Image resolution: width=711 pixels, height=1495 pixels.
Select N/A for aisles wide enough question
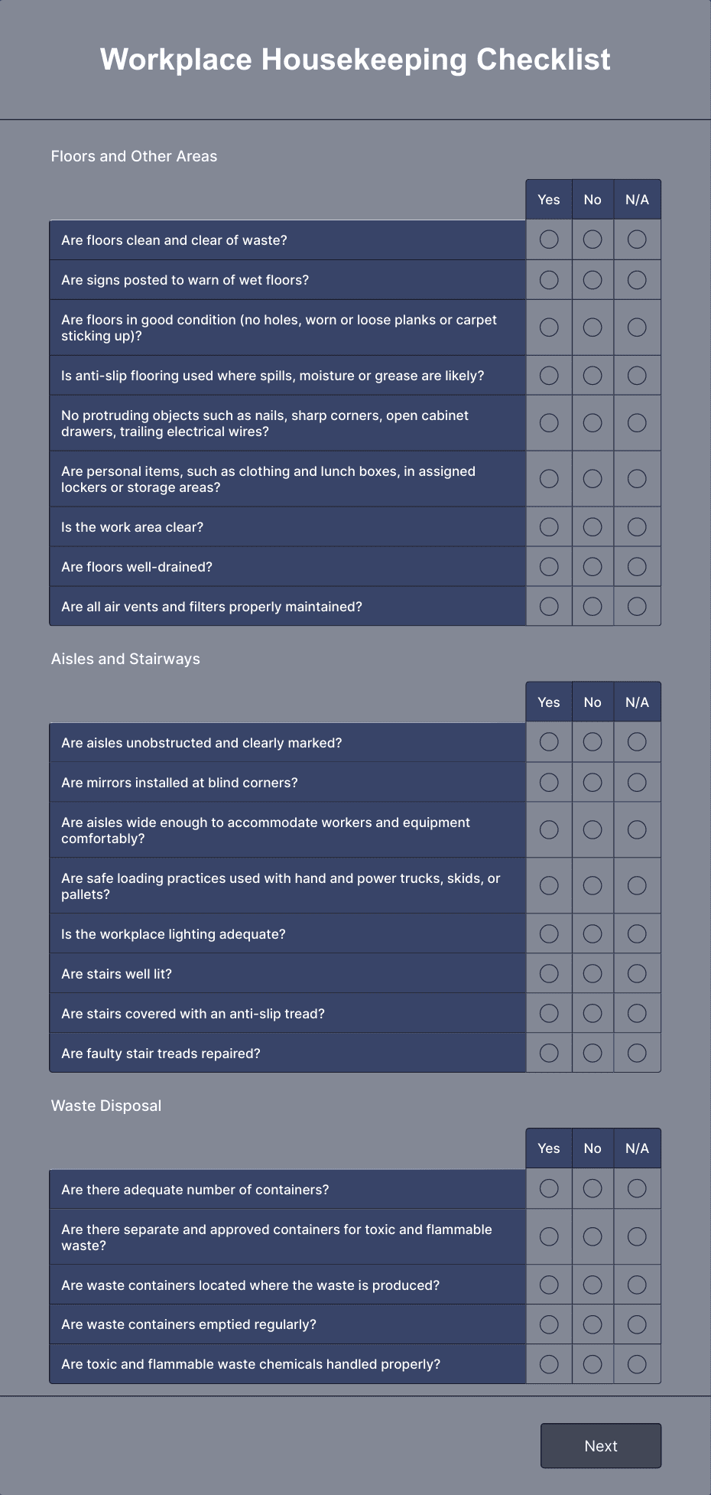[637, 829]
